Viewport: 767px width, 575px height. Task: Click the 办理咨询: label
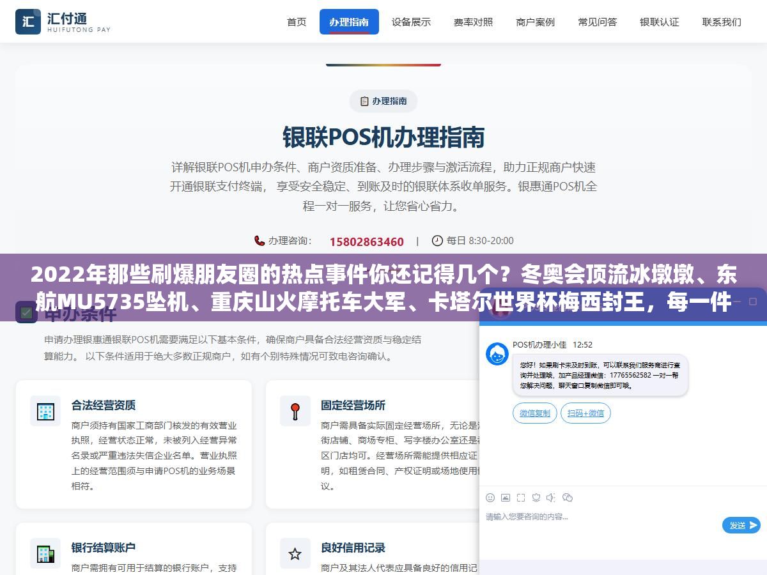click(290, 241)
